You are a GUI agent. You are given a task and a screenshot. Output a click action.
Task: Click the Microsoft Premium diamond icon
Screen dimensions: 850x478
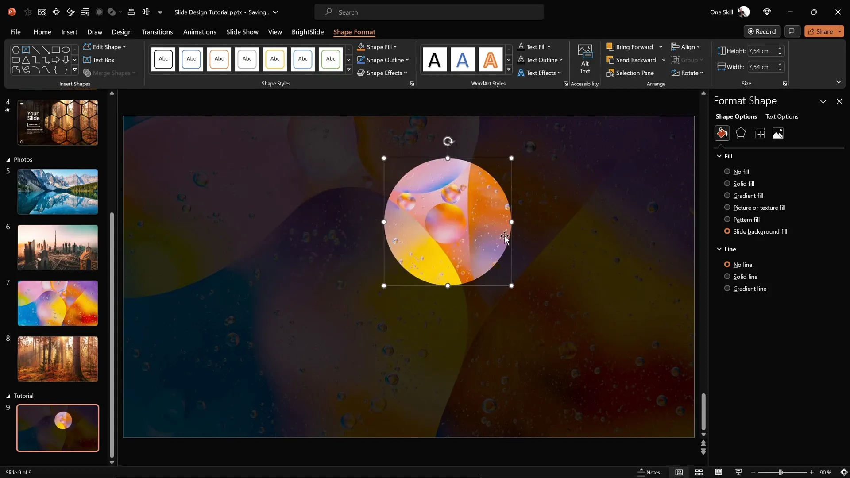tap(767, 12)
